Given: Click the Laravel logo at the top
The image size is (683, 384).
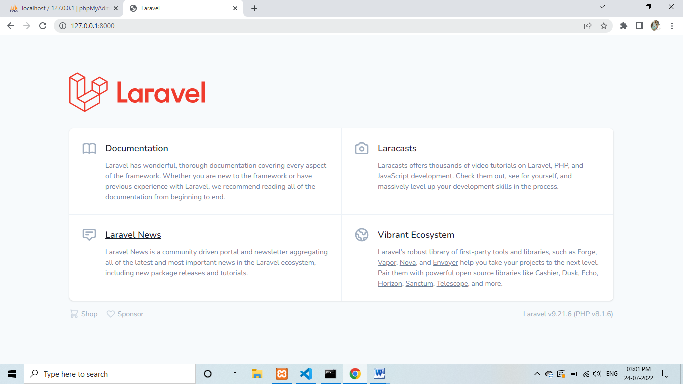Looking at the screenshot, I should (x=137, y=92).
